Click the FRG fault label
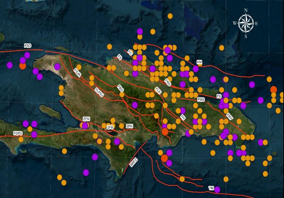Viewport: 284px width, 198px height. pos(168,82)
